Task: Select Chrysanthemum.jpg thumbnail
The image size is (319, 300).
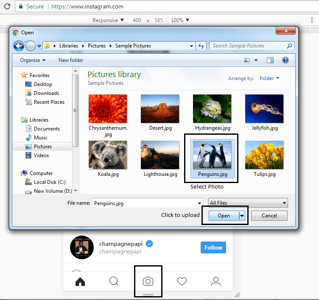Action: point(108,109)
